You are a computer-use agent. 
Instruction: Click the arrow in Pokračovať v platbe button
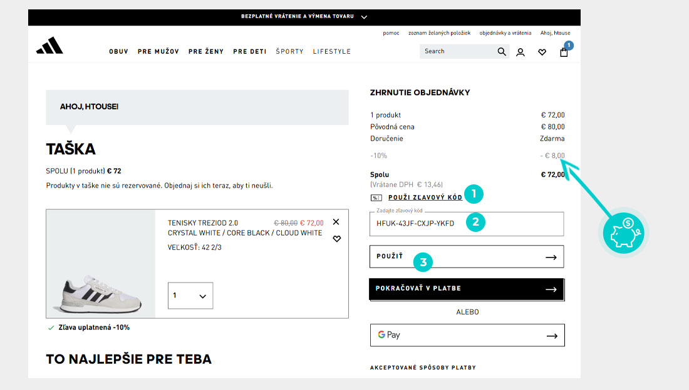coord(551,289)
